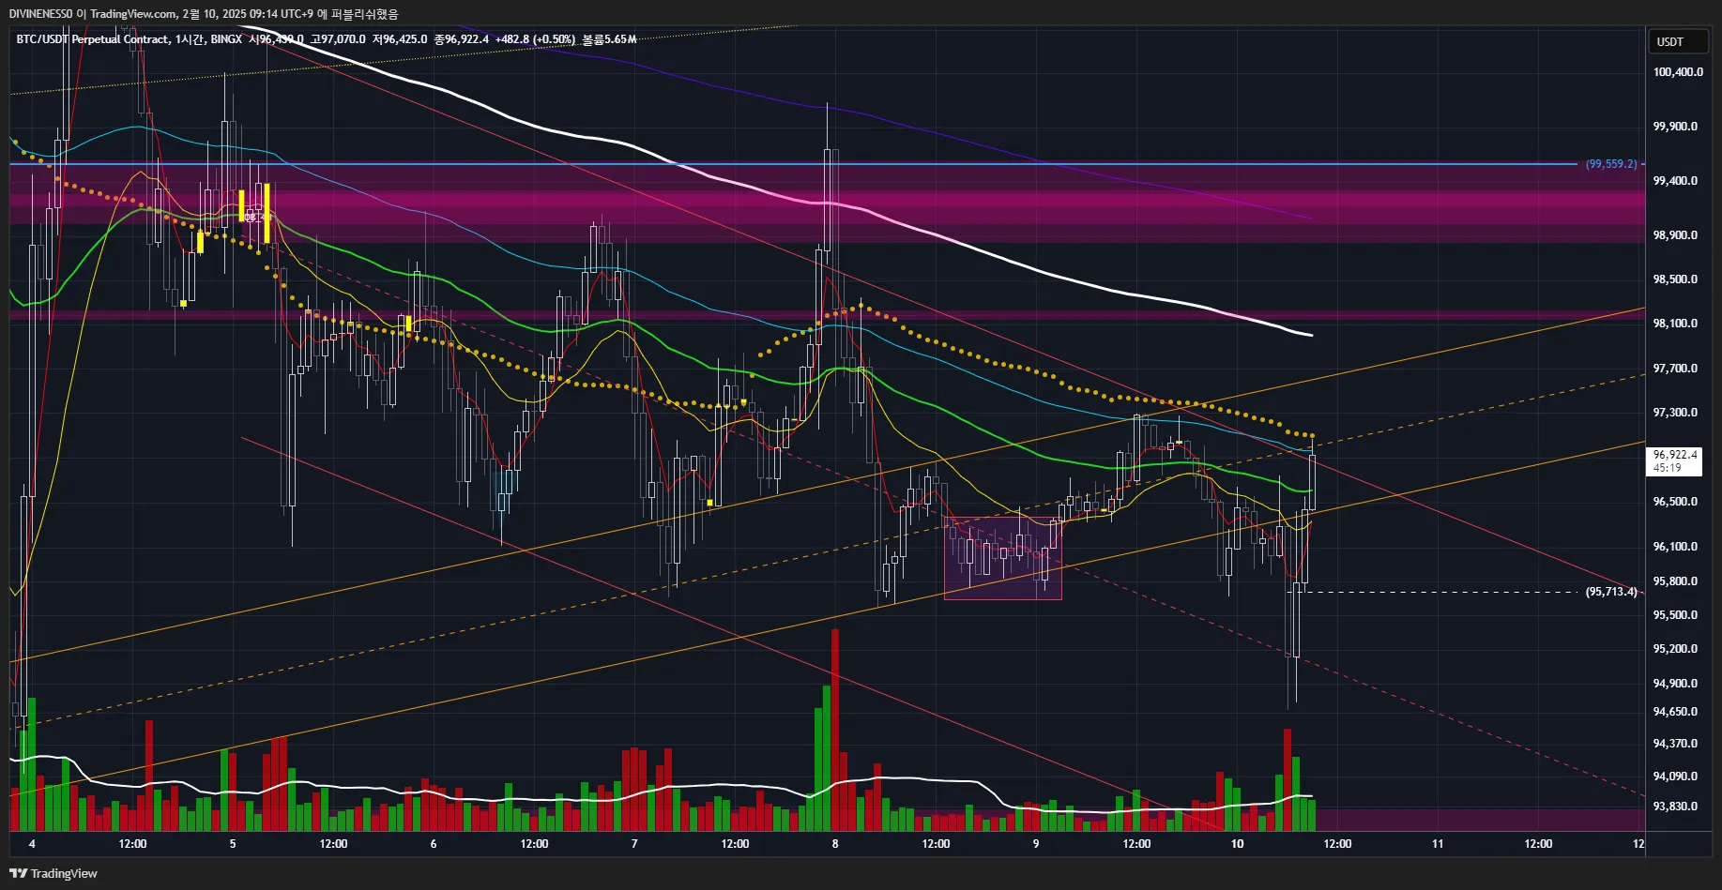1722x890 pixels.
Task: Click the 98,100.0 price axis label
Action: [x=1675, y=324]
